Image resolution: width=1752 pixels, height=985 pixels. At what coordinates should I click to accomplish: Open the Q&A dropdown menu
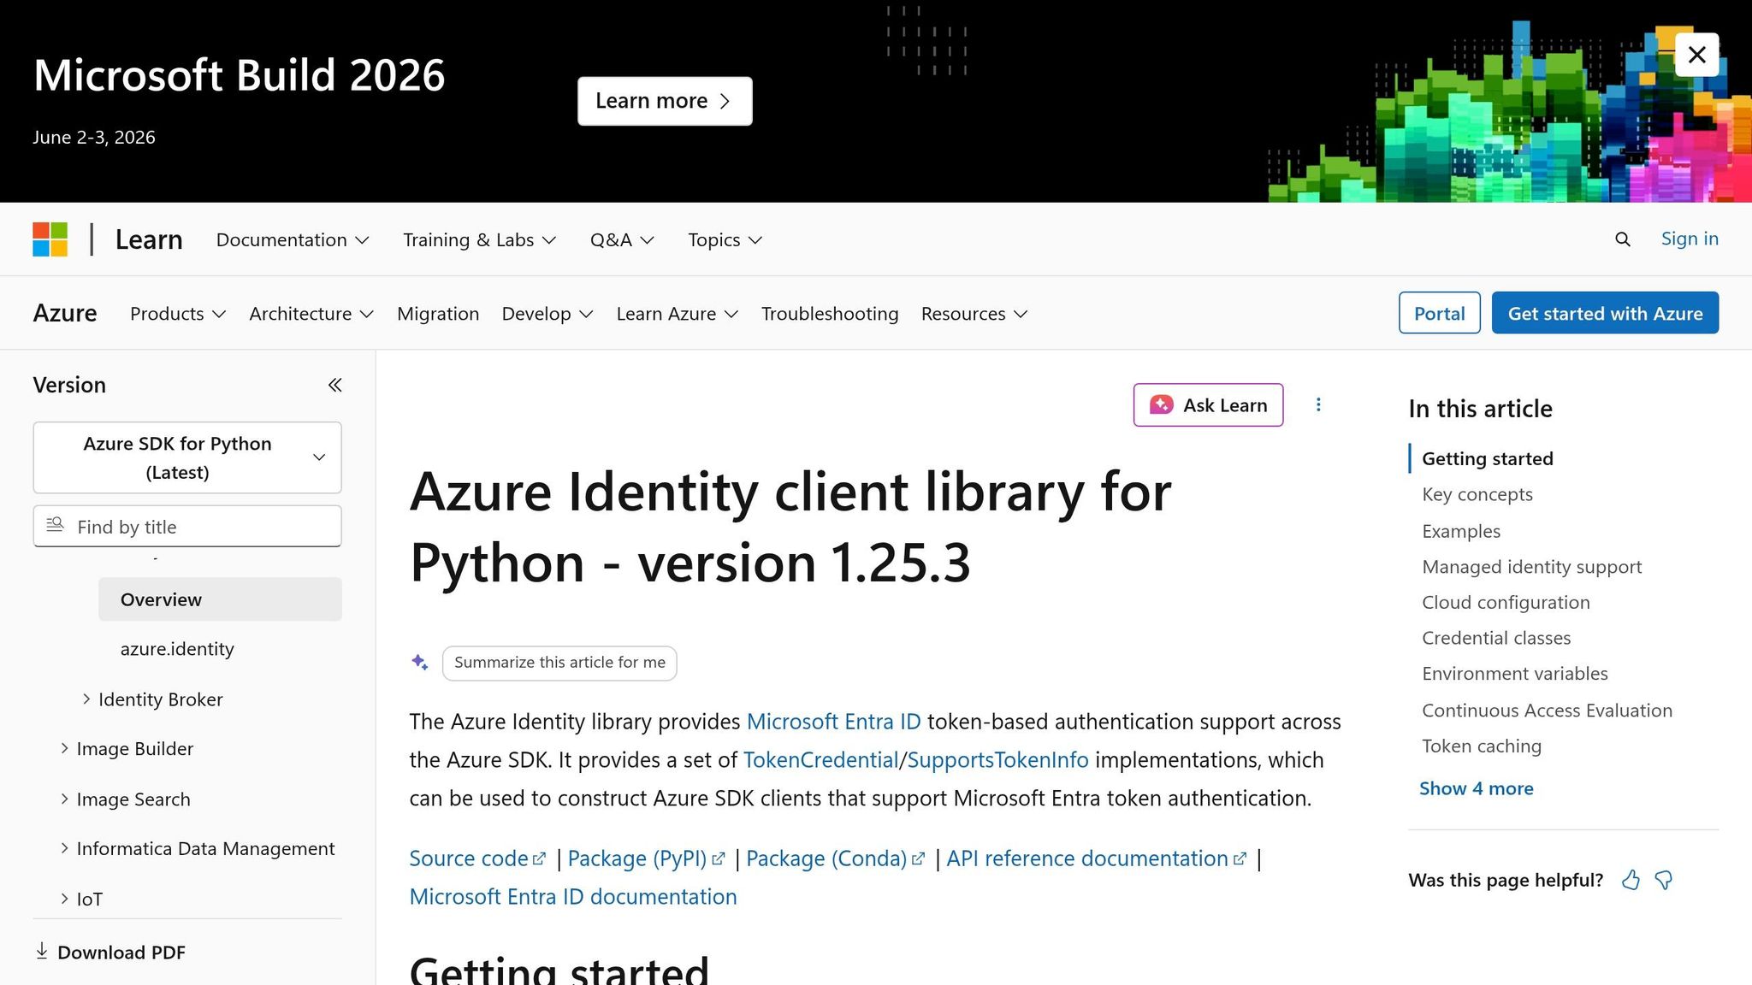tap(622, 240)
